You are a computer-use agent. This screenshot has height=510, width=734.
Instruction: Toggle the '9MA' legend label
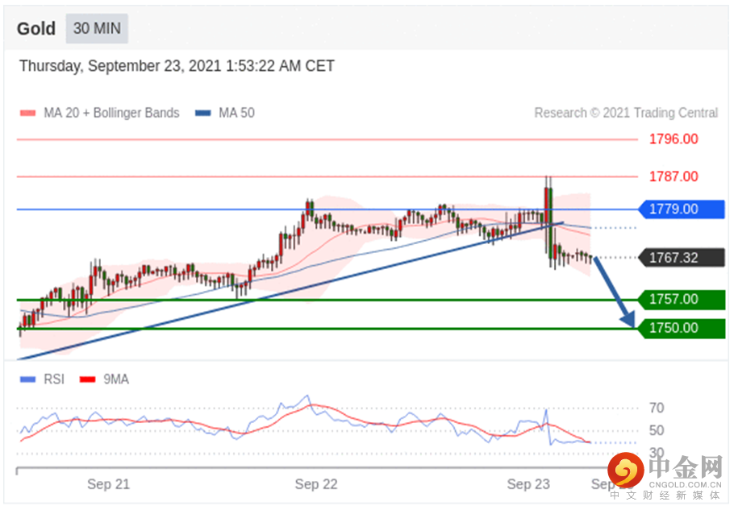click(x=115, y=379)
